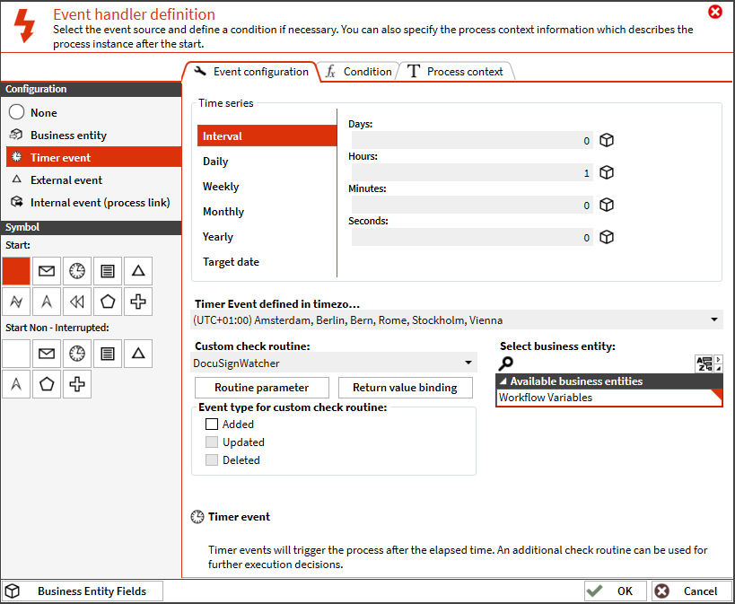Image resolution: width=735 pixels, height=604 pixels.
Task: Select the rewind compensation symbol under Start
Action: [x=77, y=301]
